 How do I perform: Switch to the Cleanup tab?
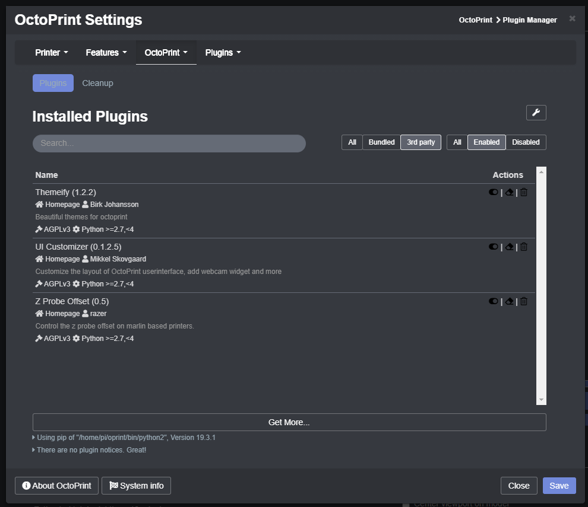click(x=97, y=82)
